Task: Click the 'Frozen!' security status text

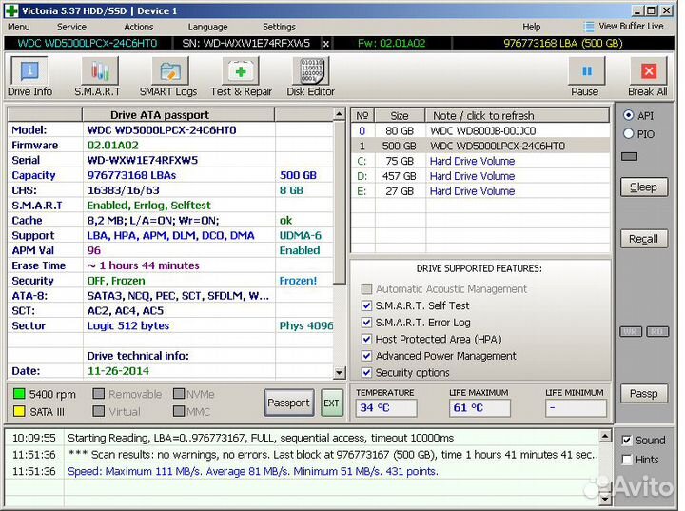Action: point(298,281)
